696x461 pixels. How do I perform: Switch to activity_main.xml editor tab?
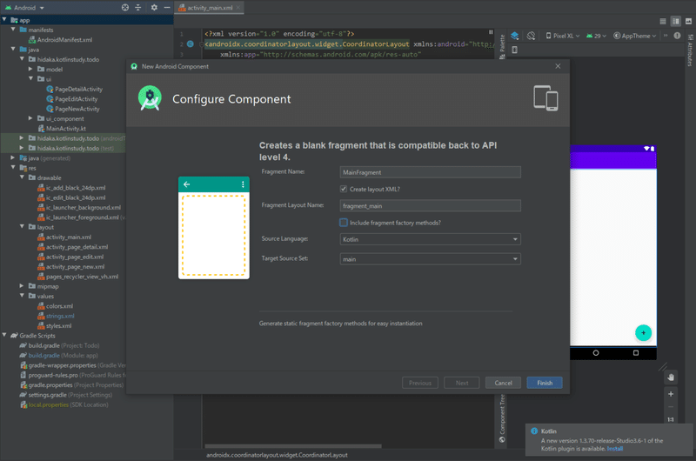click(209, 8)
